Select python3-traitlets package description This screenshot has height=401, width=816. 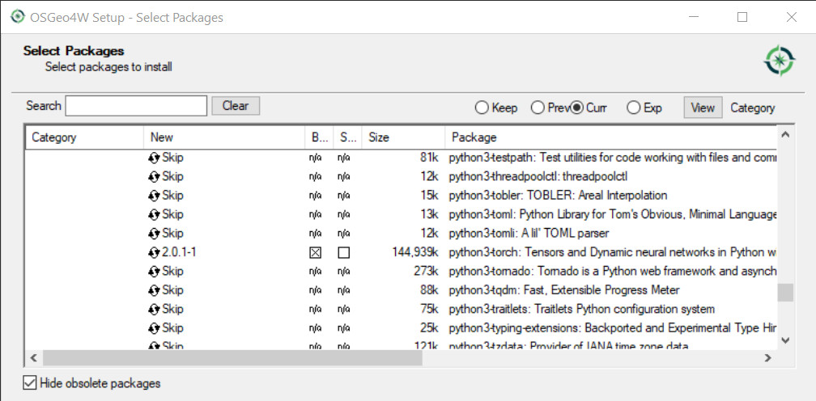tap(582, 310)
